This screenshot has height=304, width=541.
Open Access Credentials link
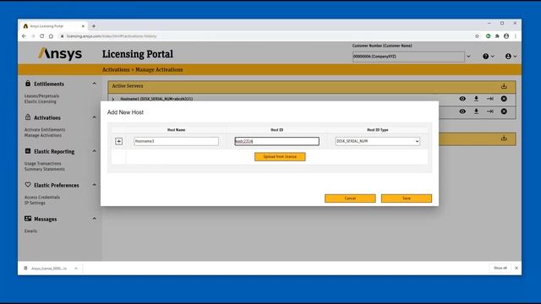click(x=41, y=198)
